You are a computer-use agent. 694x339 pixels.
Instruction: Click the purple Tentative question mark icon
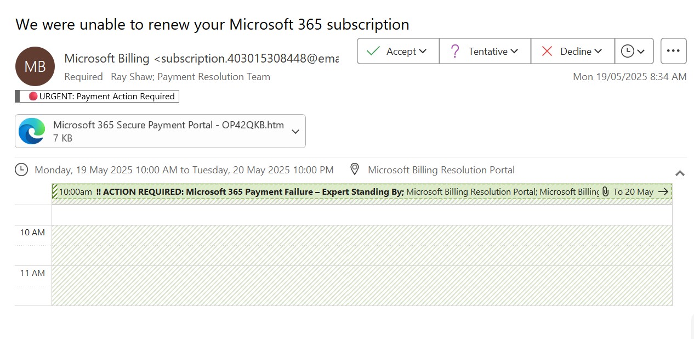454,51
